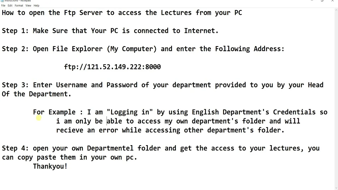Screen dimensions: 338x190
Task: Click the word "Credentials" in the example
Action: pyautogui.click(x=294, y=112)
